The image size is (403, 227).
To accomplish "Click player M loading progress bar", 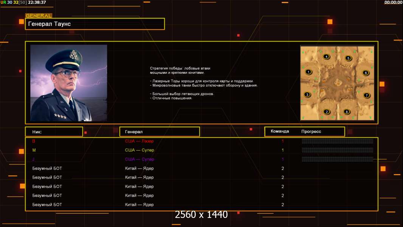I will coord(338,150).
